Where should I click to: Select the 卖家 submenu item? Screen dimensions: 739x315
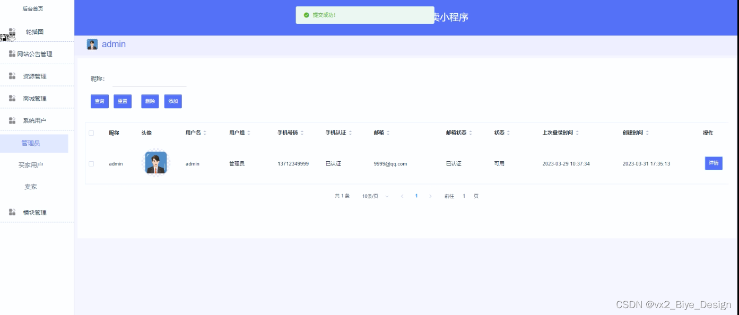click(x=31, y=187)
